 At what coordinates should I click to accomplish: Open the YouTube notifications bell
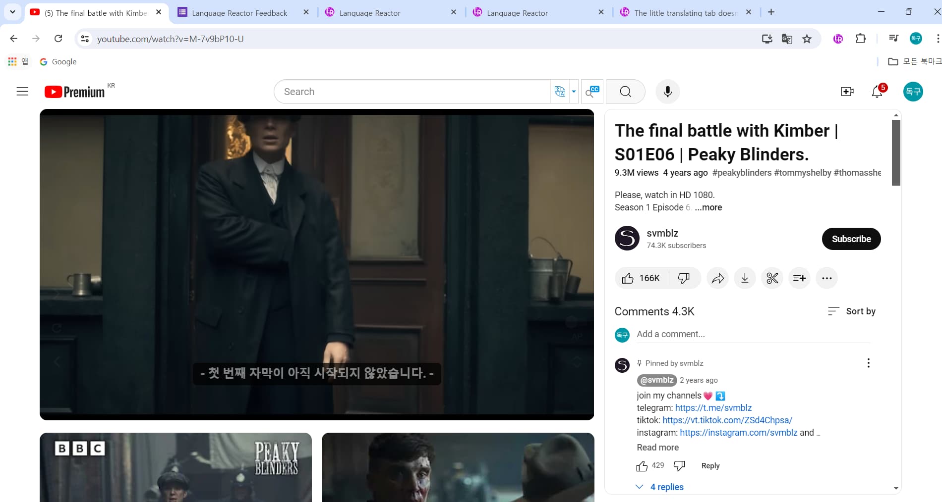pyautogui.click(x=877, y=92)
